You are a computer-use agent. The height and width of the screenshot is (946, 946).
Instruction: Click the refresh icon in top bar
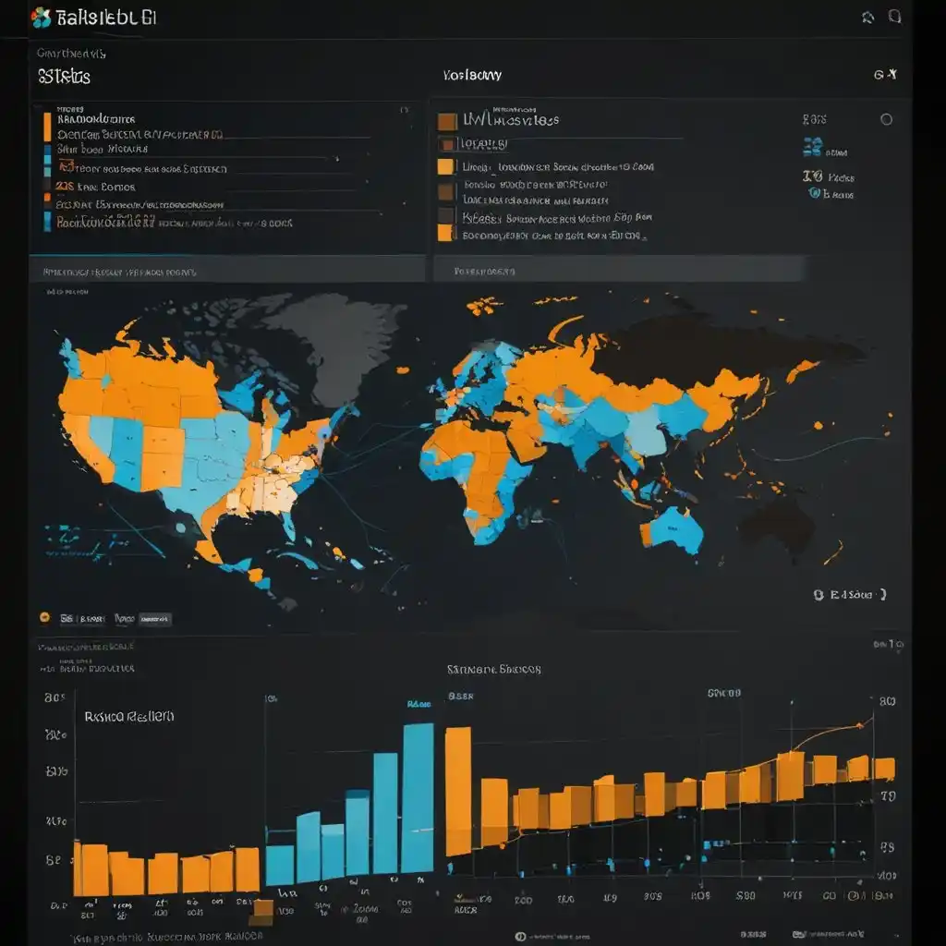coord(868,18)
